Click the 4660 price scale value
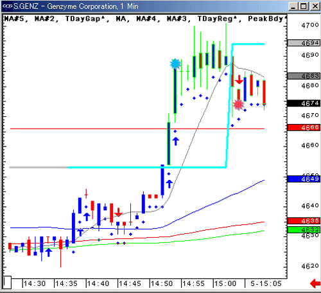Image resolution: width=321 pixels, height=293 pixels. tap(310, 145)
